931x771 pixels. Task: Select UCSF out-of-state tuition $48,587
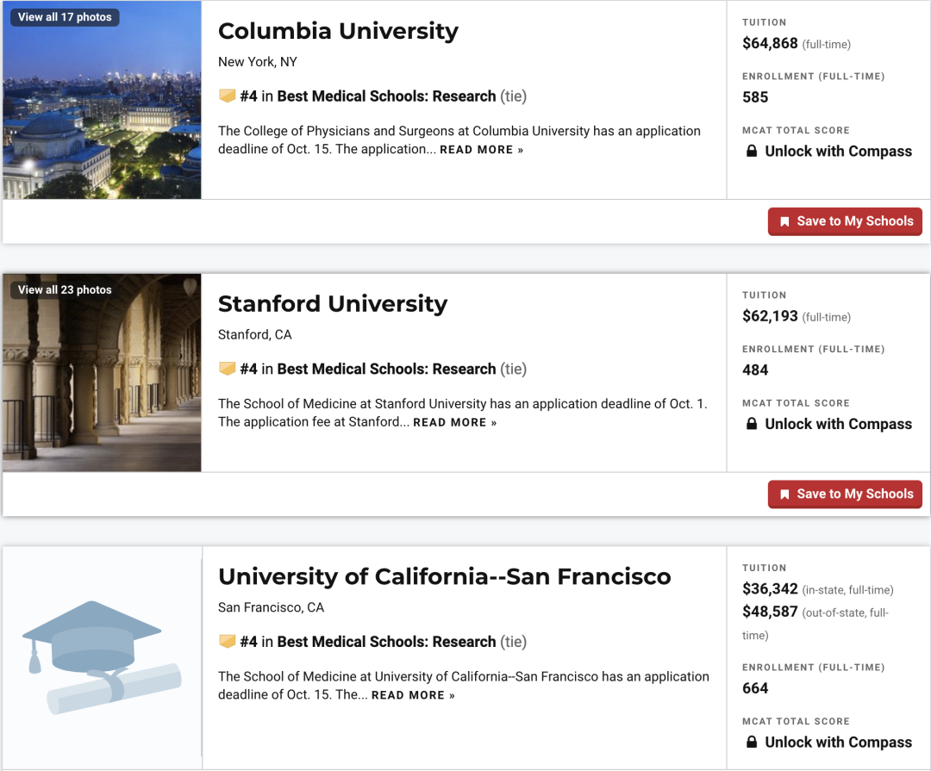pyautogui.click(x=770, y=612)
